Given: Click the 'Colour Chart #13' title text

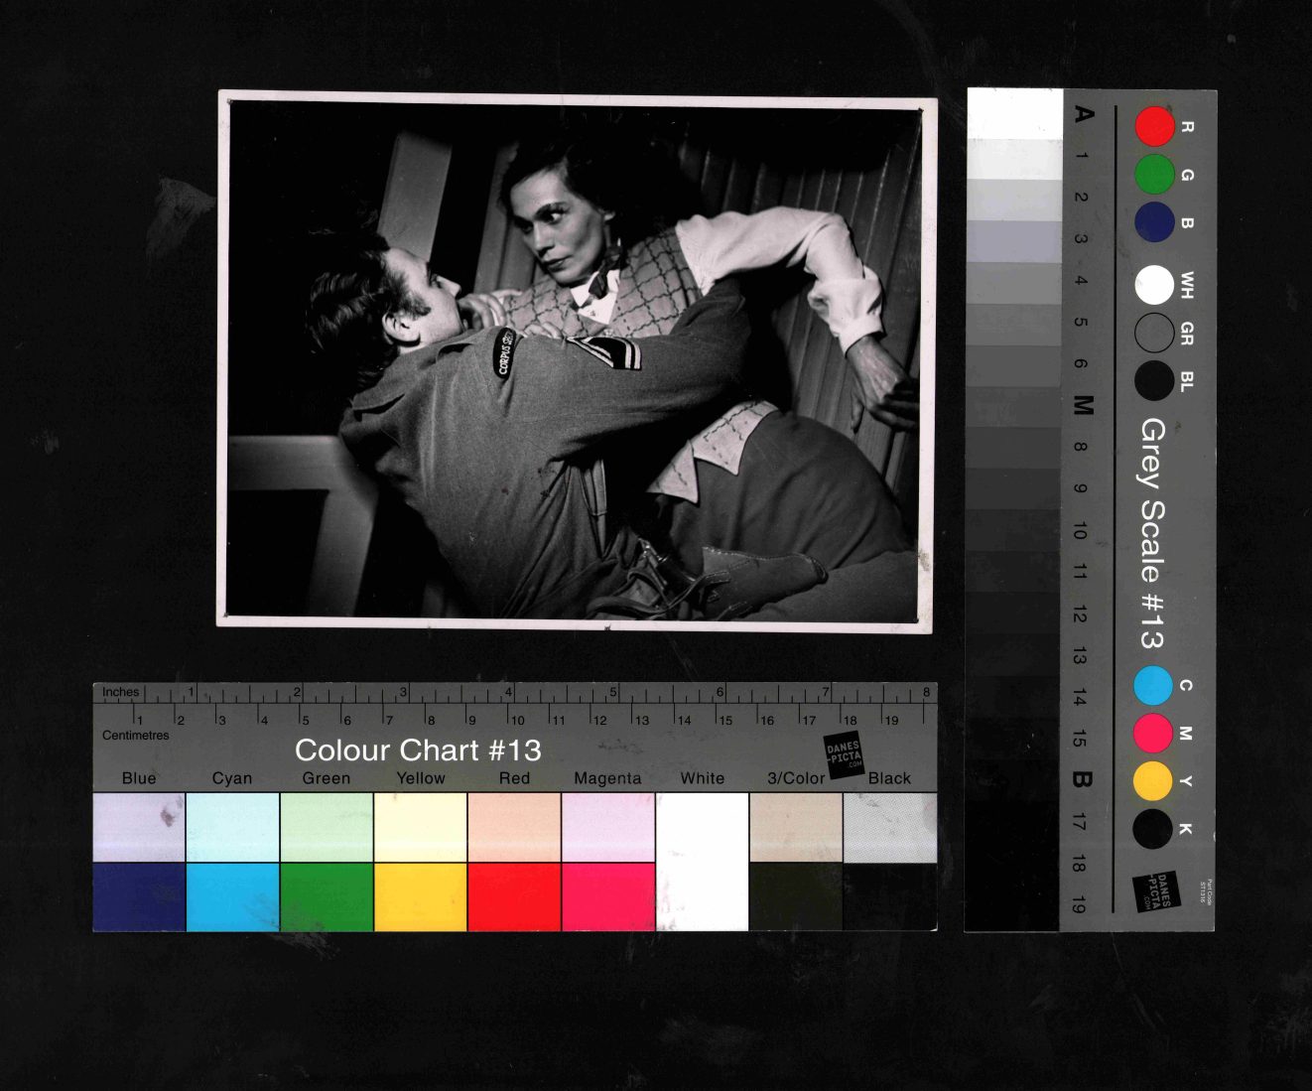Looking at the screenshot, I should (418, 750).
